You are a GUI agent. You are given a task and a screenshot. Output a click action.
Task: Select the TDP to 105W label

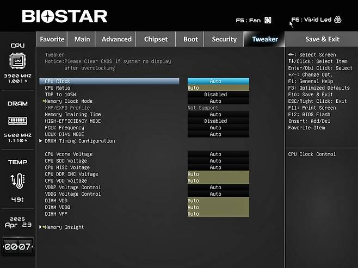click(x=60, y=95)
